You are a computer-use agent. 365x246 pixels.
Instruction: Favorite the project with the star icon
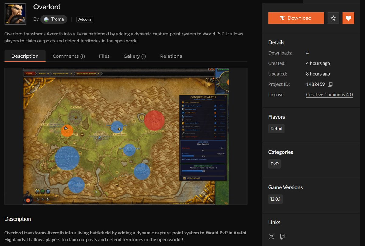pos(333,18)
